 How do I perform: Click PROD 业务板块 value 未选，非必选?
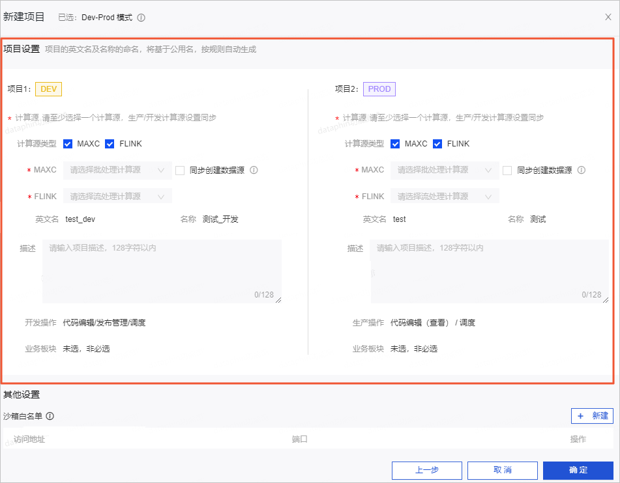413,349
